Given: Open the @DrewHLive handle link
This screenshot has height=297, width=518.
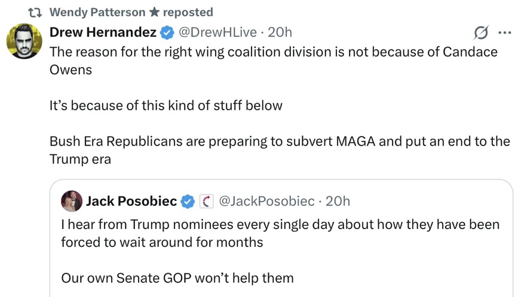Looking at the screenshot, I should pyautogui.click(x=216, y=32).
